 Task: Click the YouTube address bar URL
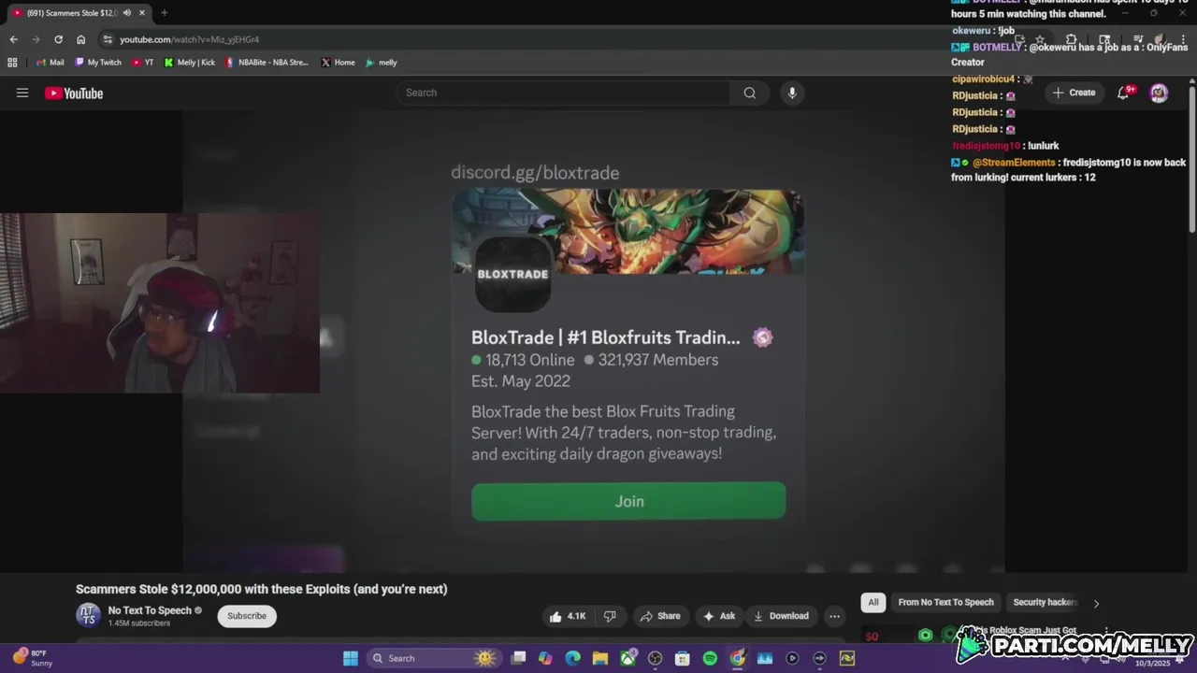(x=189, y=39)
